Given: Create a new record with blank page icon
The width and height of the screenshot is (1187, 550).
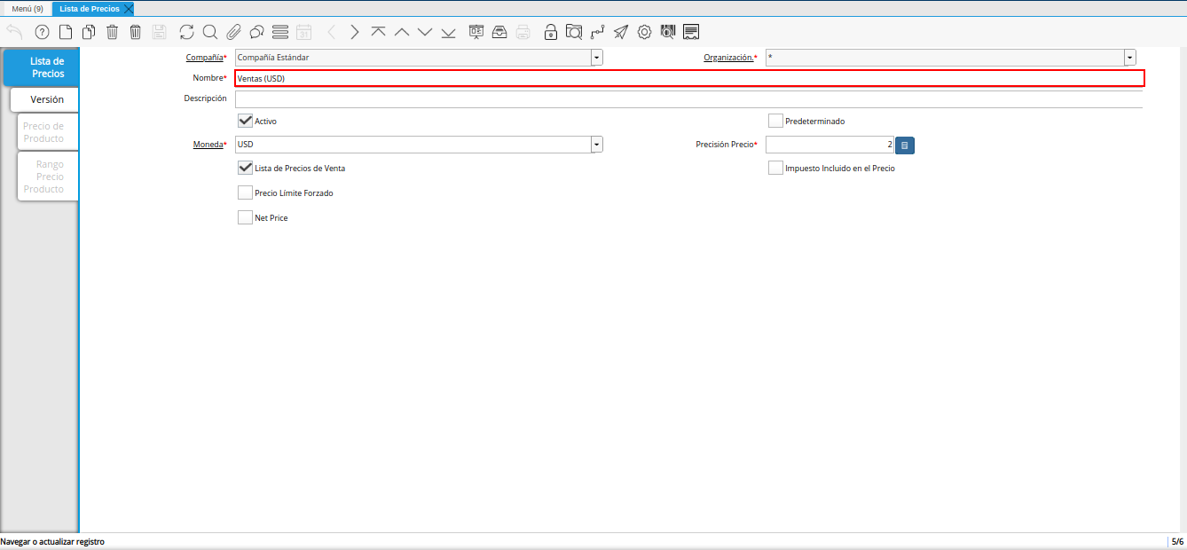Looking at the screenshot, I should click(66, 32).
